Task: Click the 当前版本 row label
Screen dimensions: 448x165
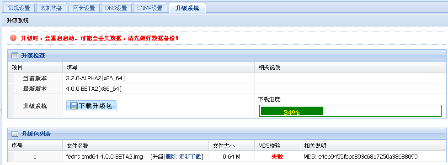Action: [x=35, y=78]
